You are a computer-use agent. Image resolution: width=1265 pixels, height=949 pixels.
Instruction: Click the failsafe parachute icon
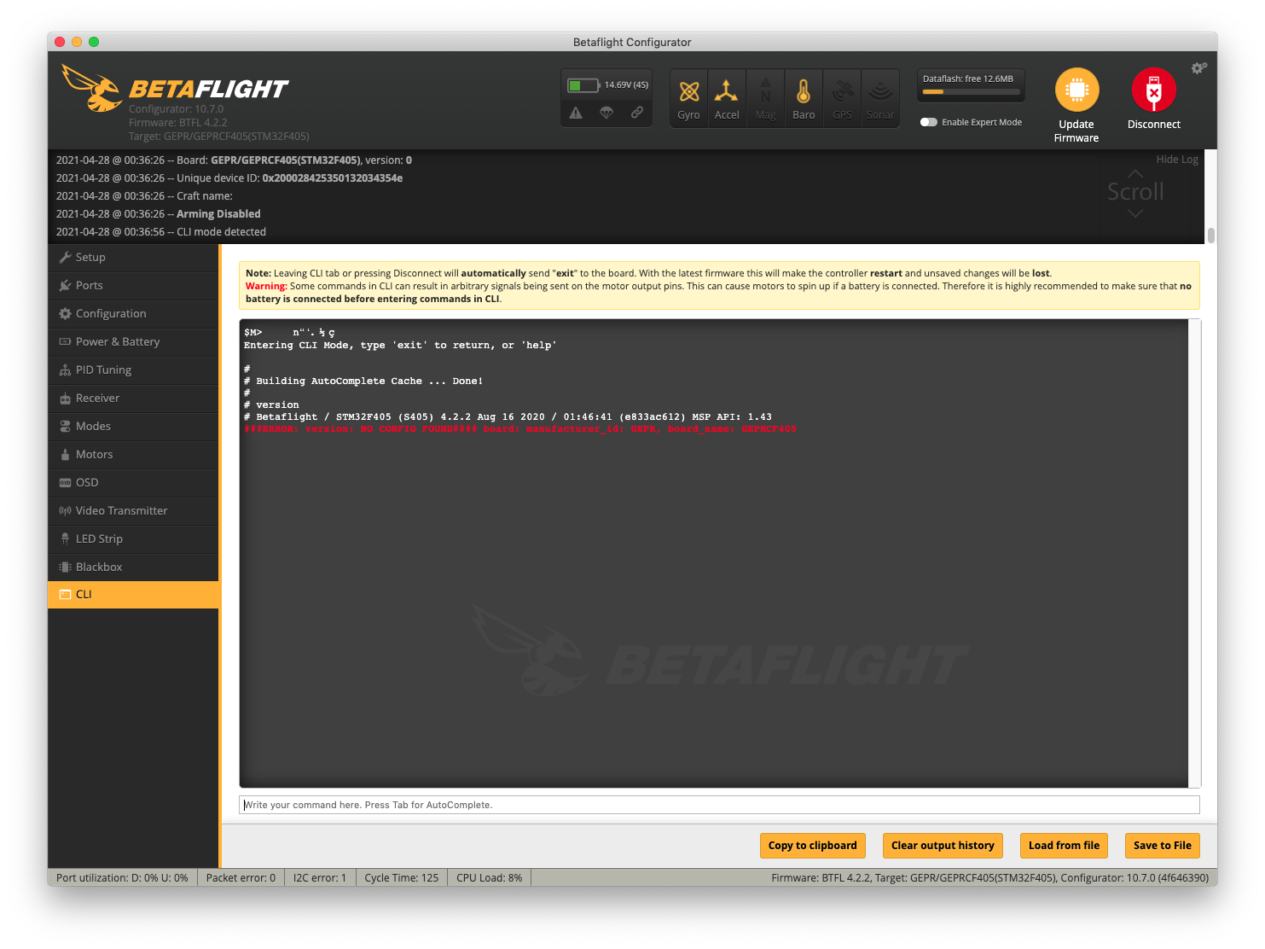[606, 113]
